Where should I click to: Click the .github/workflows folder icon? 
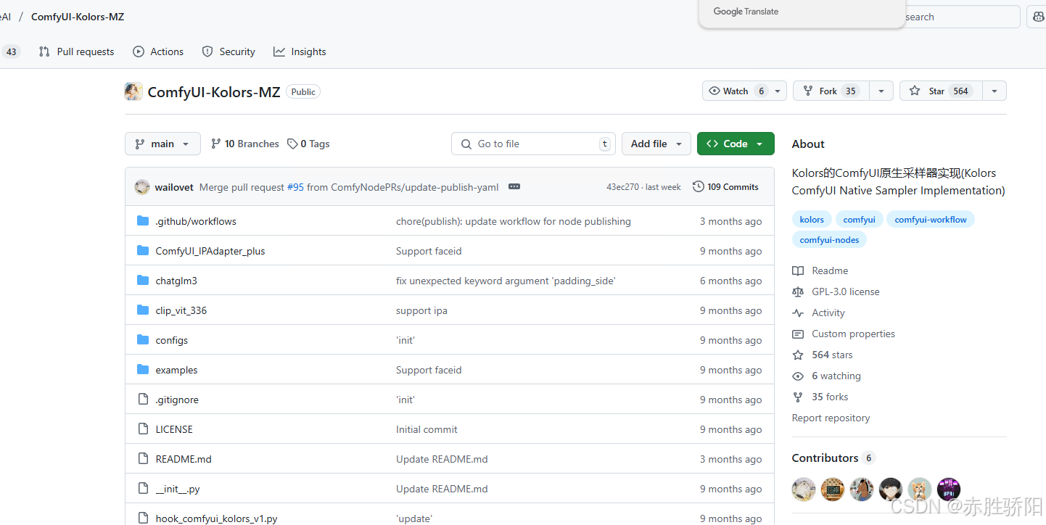[143, 221]
